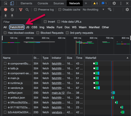Select the runtime.js request
Screen dimensions: 131x116
[17, 83]
